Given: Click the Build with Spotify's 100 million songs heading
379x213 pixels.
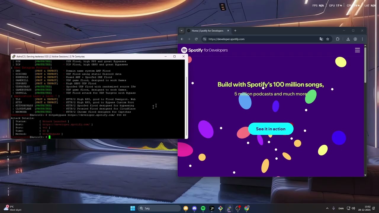Looking at the screenshot, I should [271, 85].
